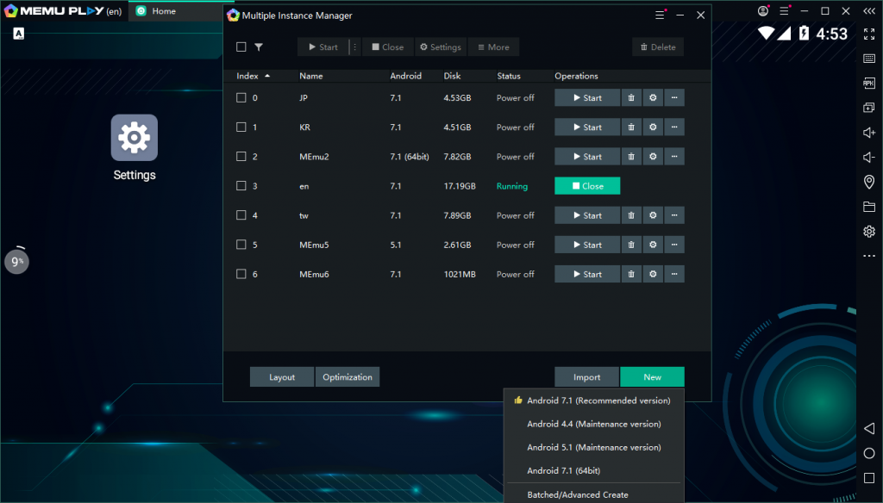Expand the sidebar's three-dot more tools
The image size is (883, 503).
click(869, 256)
